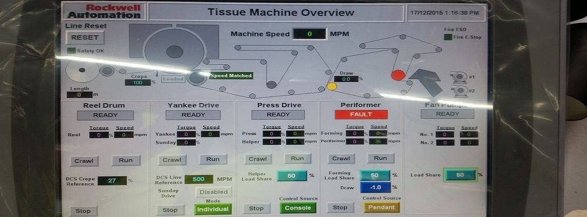Select the Crepe percentage value box

coord(138,82)
